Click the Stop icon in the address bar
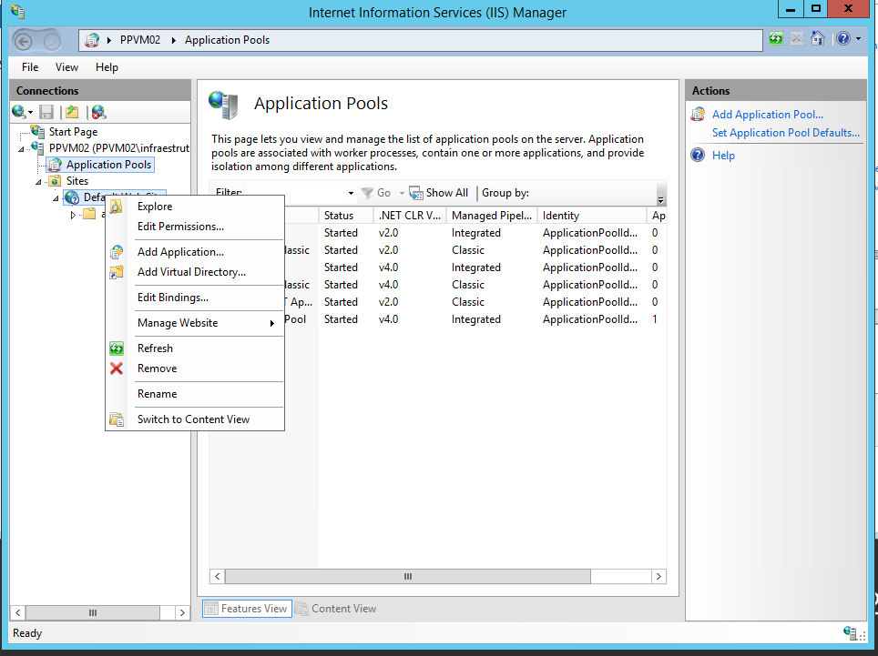This screenshot has height=656, width=878. pyautogui.click(x=797, y=38)
